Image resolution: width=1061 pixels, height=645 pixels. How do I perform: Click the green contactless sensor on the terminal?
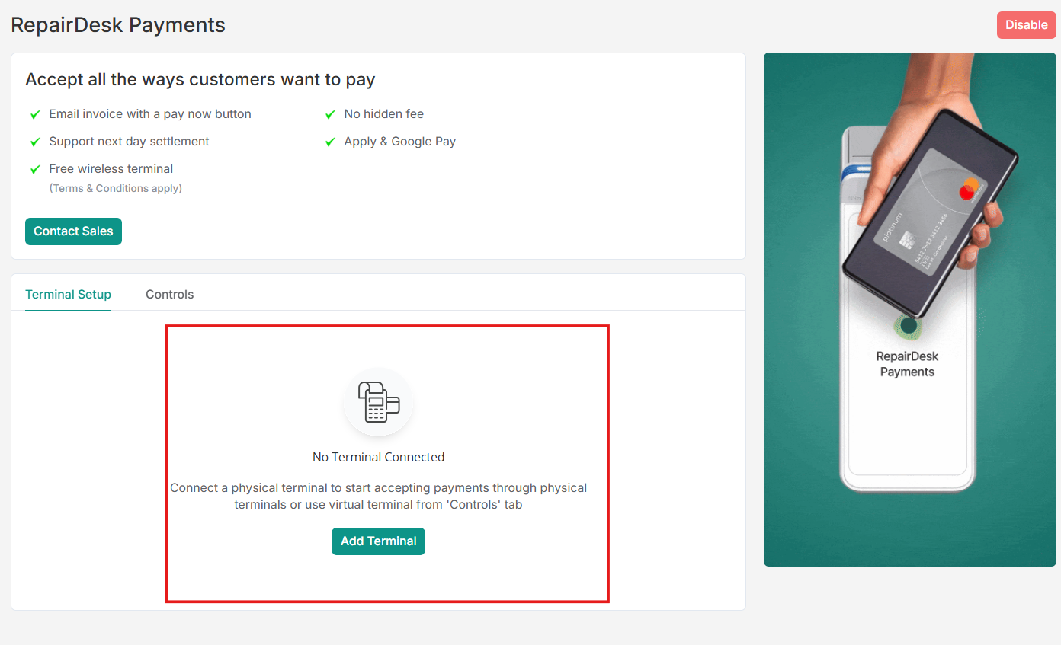click(908, 326)
